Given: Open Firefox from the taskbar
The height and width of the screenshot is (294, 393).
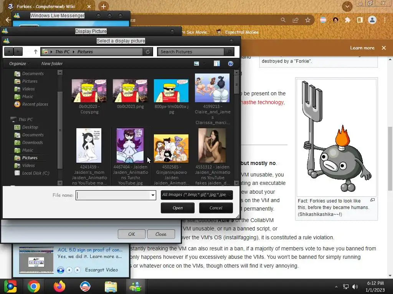Looking at the screenshot, I should click(x=59, y=286).
